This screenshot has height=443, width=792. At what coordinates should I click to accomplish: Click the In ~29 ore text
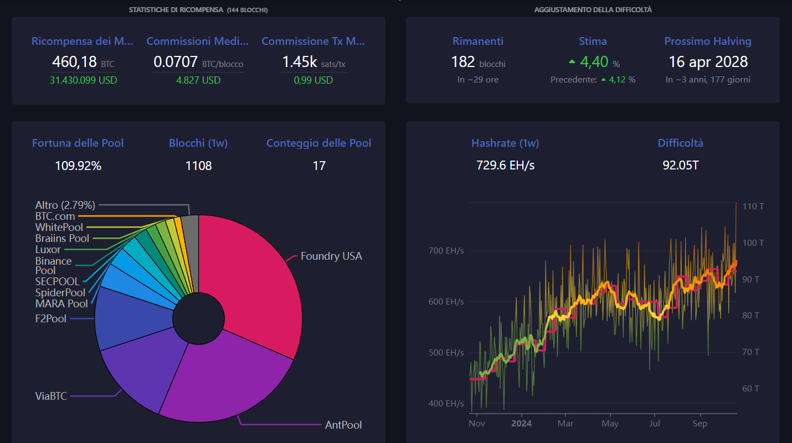[x=478, y=80]
